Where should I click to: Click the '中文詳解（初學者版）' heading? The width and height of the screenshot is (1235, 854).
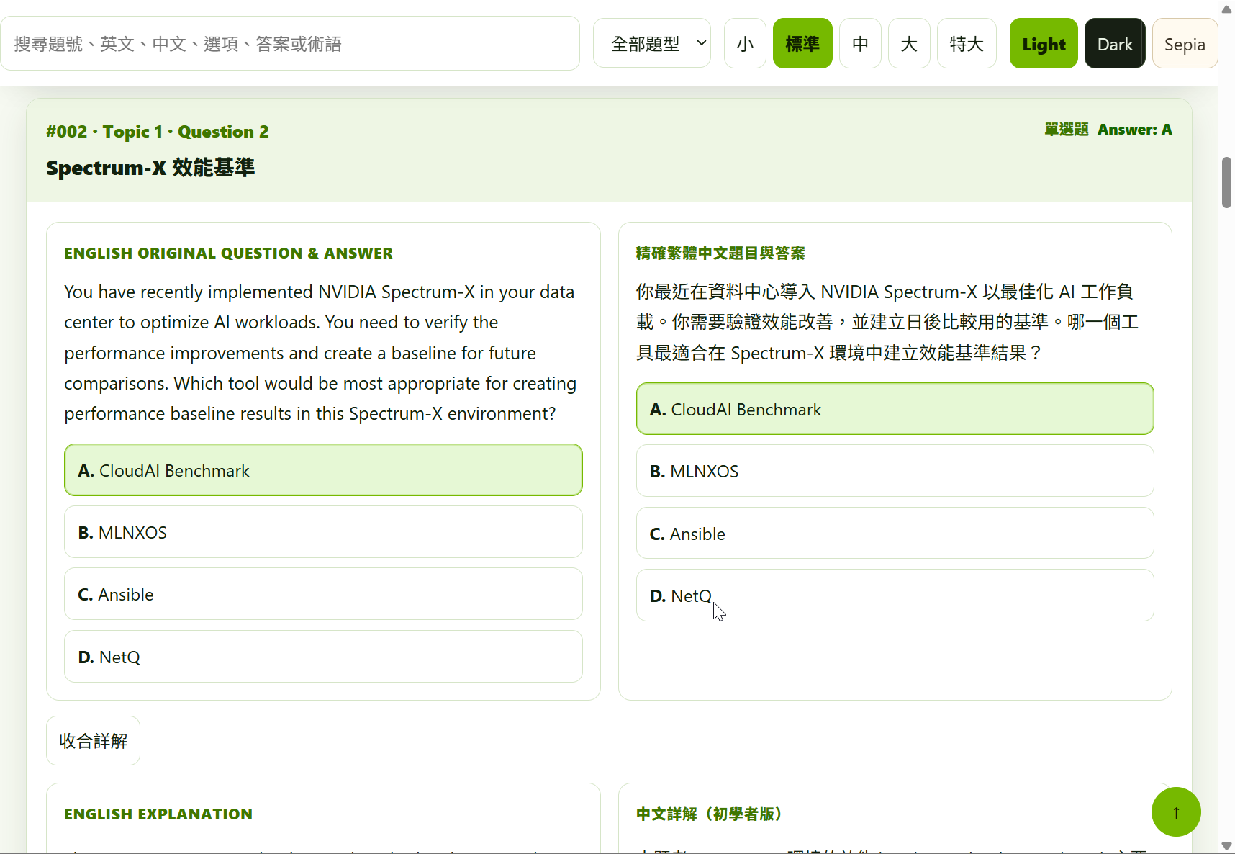[709, 814]
